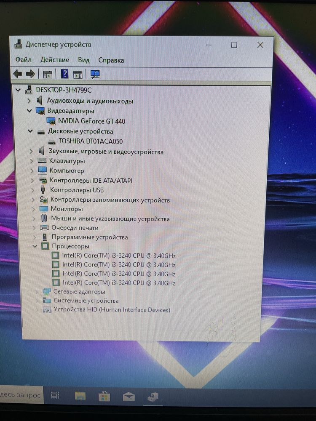The width and height of the screenshot is (316, 421).
Task: Expand the Программные устройства node
Action: pos(35,237)
